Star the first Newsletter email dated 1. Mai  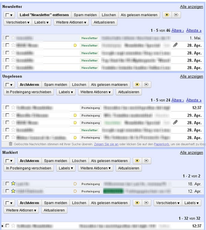click(x=13, y=38)
